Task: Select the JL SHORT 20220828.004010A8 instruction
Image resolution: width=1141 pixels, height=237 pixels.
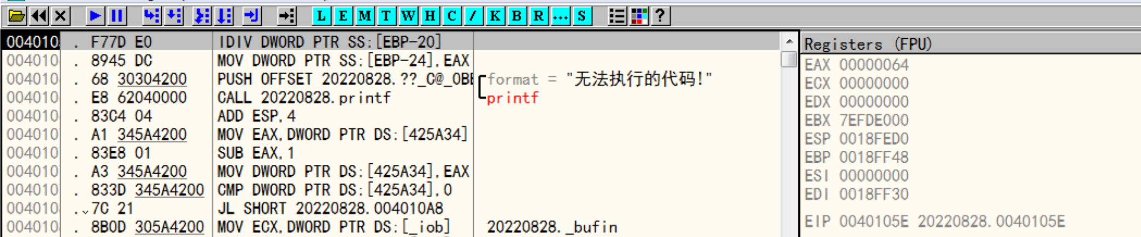Action: pyautogui.click(x=330, y=209)
